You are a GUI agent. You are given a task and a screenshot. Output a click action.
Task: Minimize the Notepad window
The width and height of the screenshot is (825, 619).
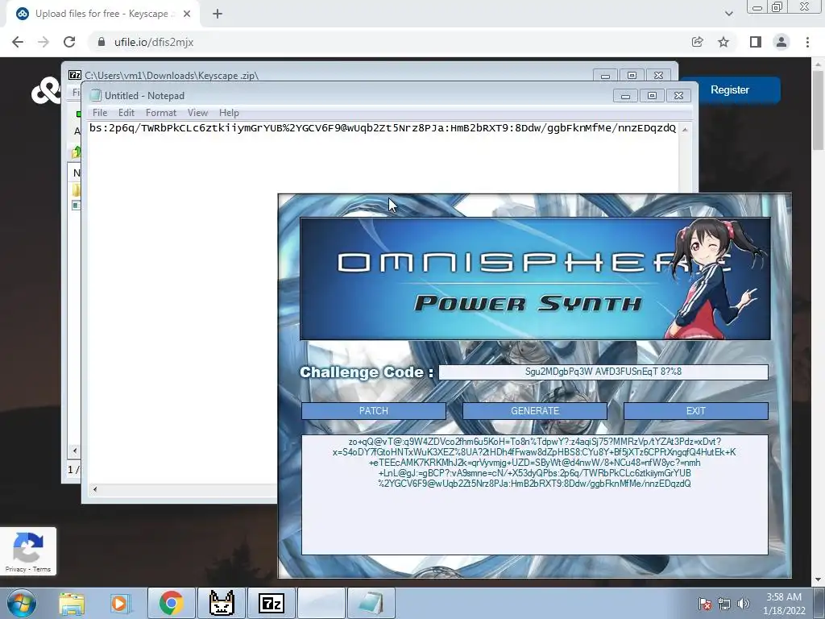tap(625, 95)
